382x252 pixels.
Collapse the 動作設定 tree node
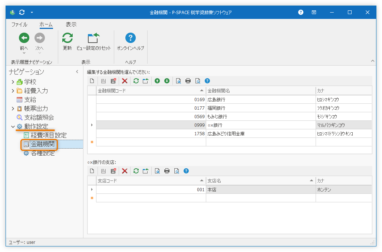pos(13,127)
